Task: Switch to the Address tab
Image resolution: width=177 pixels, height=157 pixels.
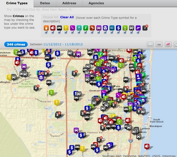Action: point(69,3)
